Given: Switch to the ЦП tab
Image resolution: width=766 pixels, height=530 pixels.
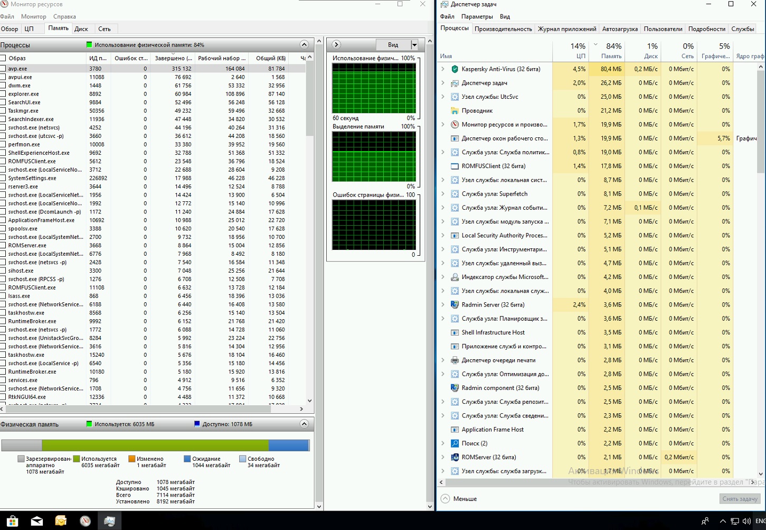Looking at the screenshot, I should pos(29,29).
